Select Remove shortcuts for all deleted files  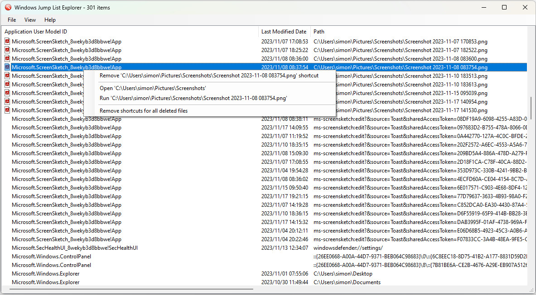(x=209, y=110)
